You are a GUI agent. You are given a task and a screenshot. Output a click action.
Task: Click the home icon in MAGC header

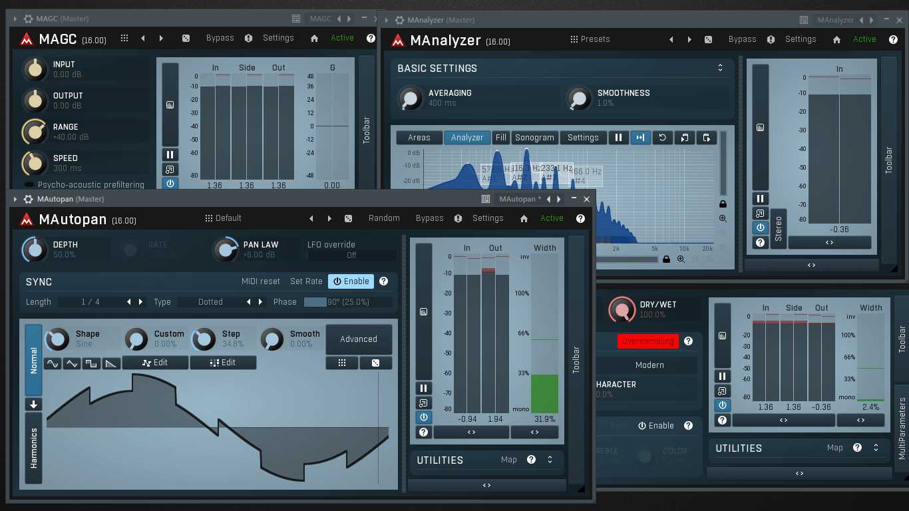point(314,39)
